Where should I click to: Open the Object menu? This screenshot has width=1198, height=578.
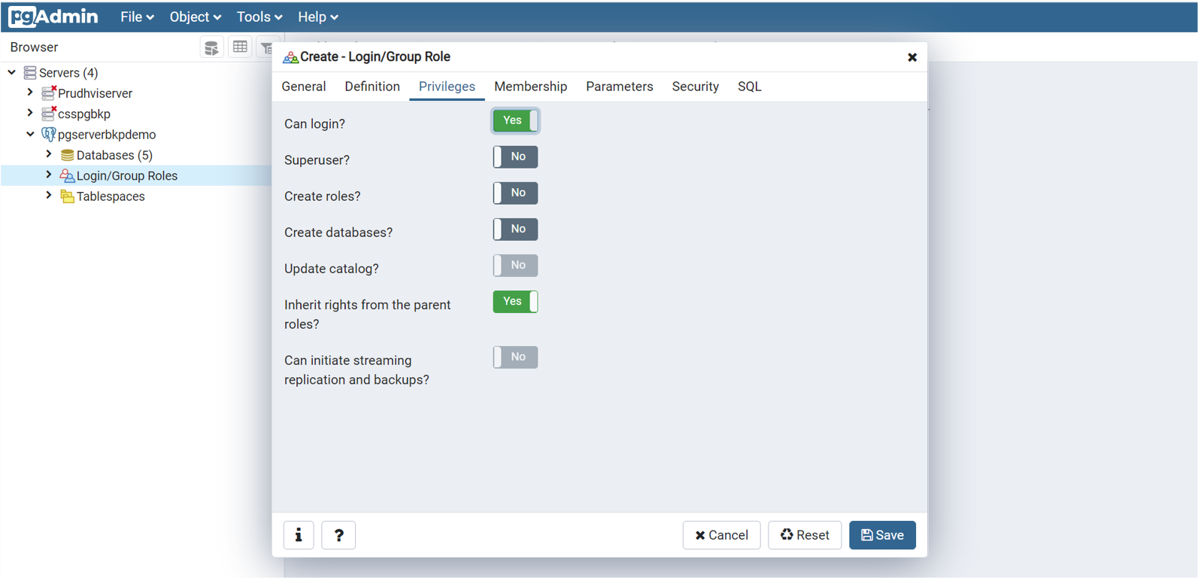[194, 16]
